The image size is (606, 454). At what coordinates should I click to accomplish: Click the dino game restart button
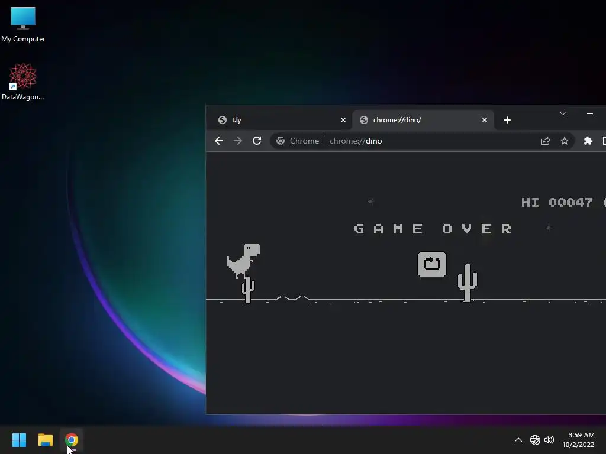pyautogui.click(x=431, y=264)
